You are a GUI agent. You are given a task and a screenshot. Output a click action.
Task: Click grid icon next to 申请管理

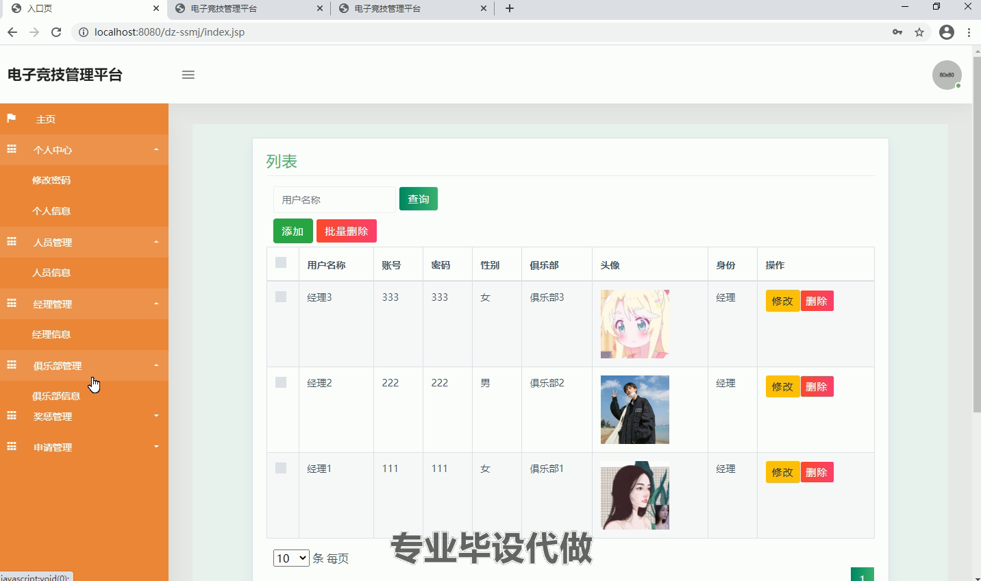[x=12, y=446]
